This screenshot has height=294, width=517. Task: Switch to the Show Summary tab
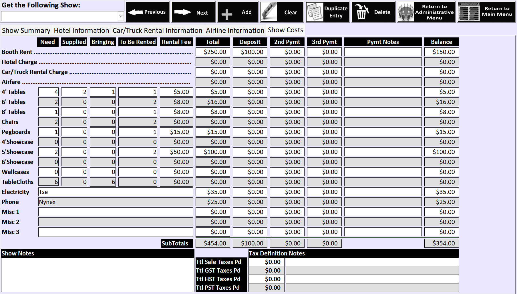[x=26, y=31]
